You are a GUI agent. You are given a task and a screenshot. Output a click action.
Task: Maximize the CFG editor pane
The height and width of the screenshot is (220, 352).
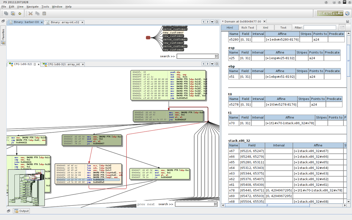pyautogui.click(x=217, y=64)
